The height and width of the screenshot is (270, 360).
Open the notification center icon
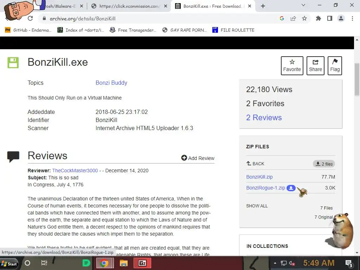pos(349,263)
